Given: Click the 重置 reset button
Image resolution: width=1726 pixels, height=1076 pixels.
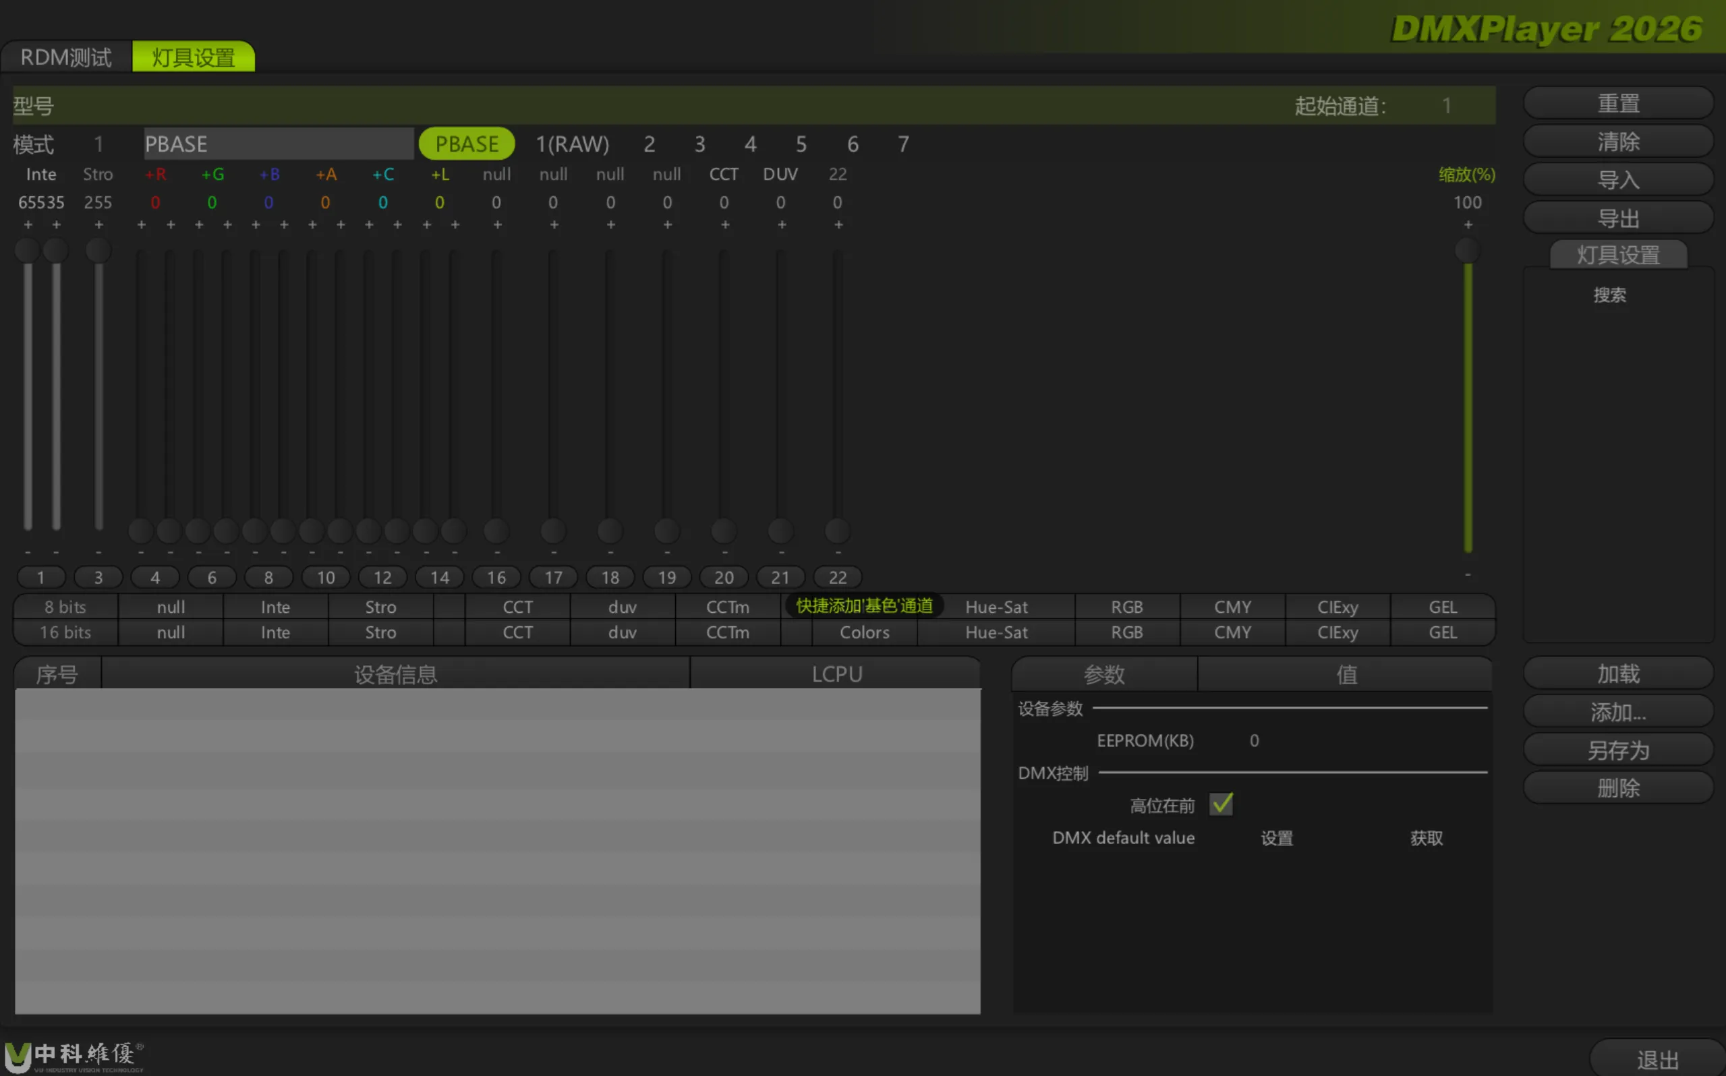Looking at the screenshot, I should [x=1618, y=104].
